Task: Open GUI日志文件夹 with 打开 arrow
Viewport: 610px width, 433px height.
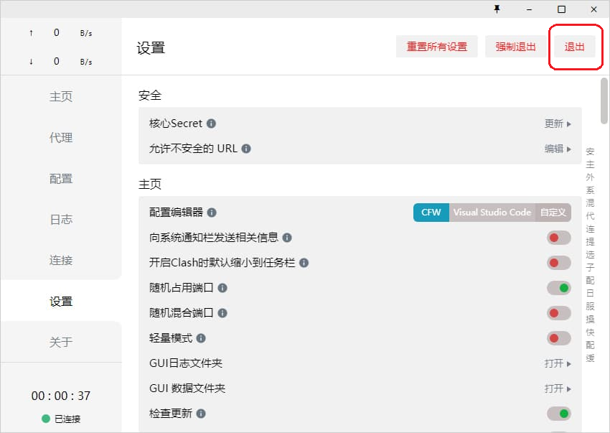Action: pos(558,363)
